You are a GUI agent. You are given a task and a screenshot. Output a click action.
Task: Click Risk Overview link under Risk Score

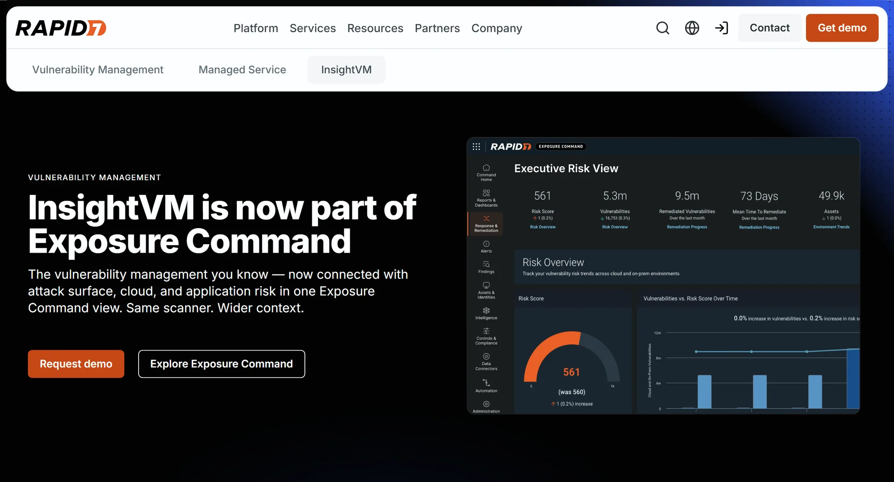(x=543, y=227)
